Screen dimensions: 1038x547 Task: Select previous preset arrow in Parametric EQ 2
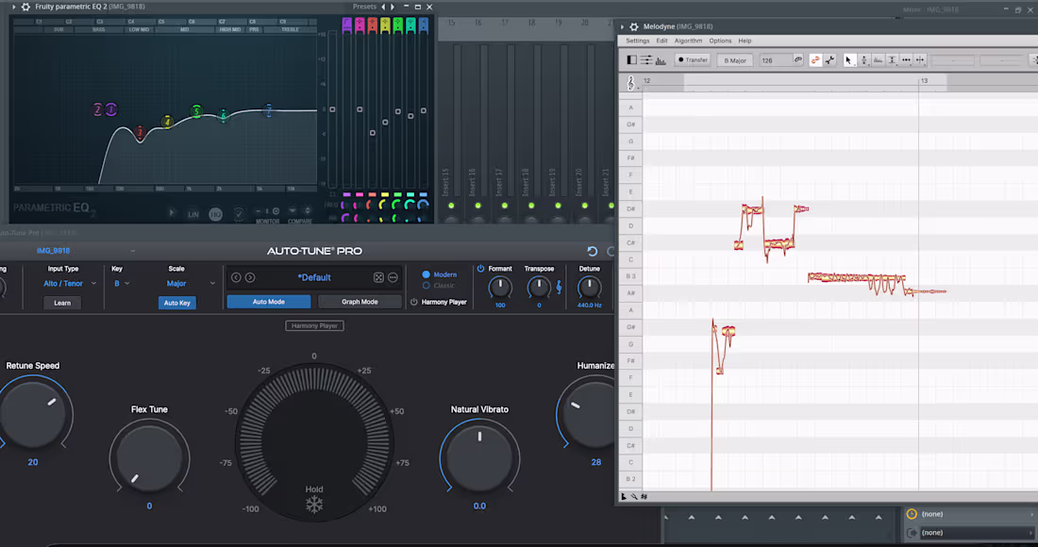(383, 7)
